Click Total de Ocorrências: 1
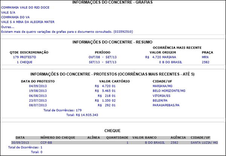226x156 pixels. tap(25, 147)
